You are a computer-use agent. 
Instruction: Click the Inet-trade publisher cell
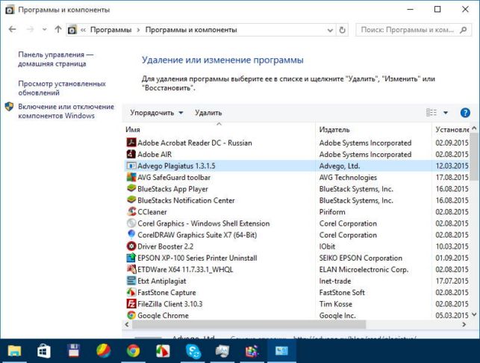(335, 281)
